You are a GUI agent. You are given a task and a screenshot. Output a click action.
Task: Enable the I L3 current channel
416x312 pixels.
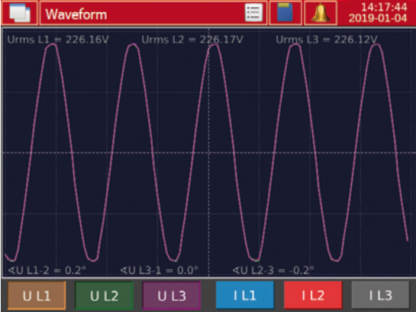(x=380, y=295)
